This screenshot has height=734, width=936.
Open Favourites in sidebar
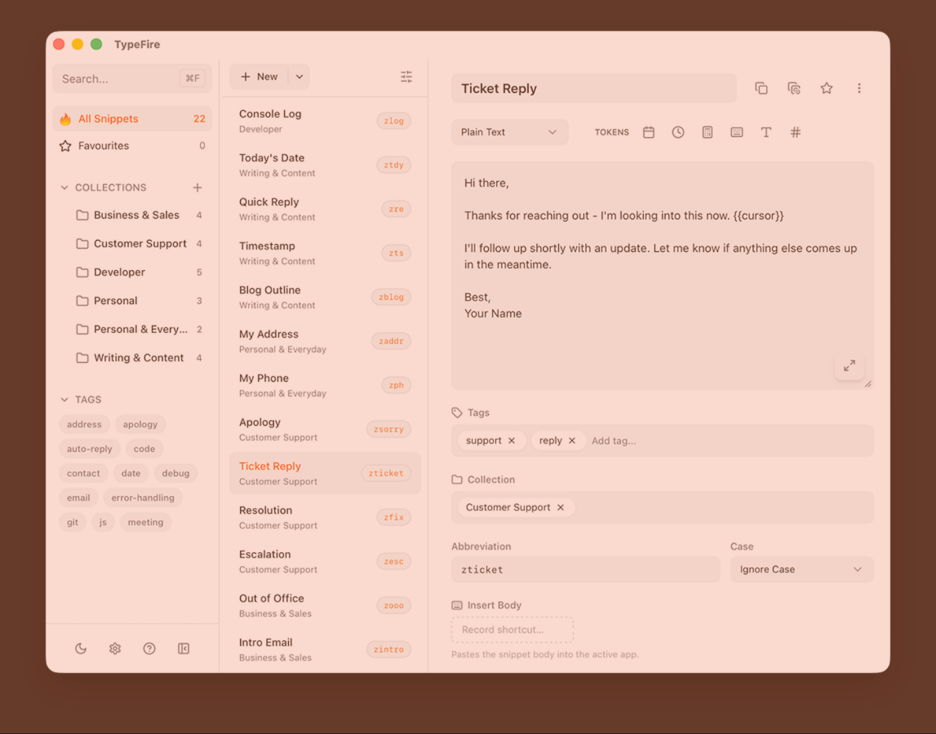(132, 146)
